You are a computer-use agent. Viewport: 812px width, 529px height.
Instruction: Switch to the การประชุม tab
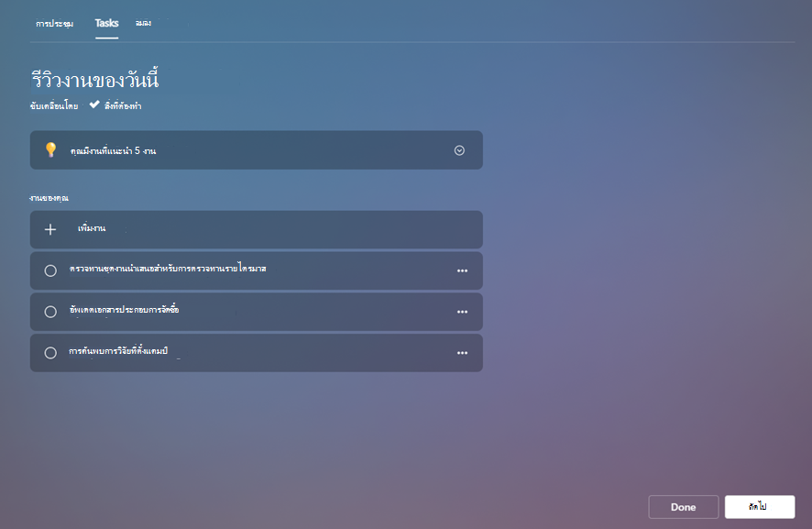pos(54,23)
